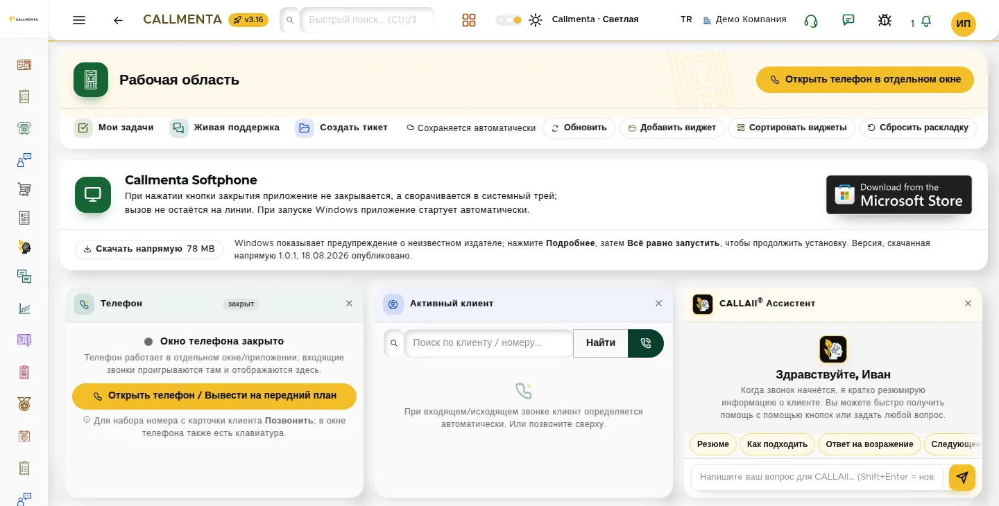Viewport: 999px width, 506px height.
Task: Click the CALLAII Ассистент header logo icon
Action: point(703,304)
